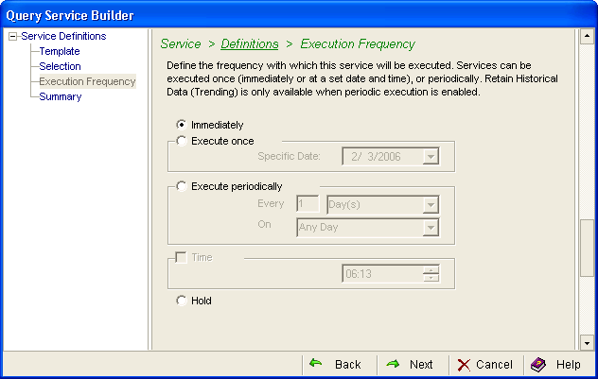Choose the Execute periodically radio option
Image resolution: width=598 pixels, height=379 pixels.
(x=182, y=186)
